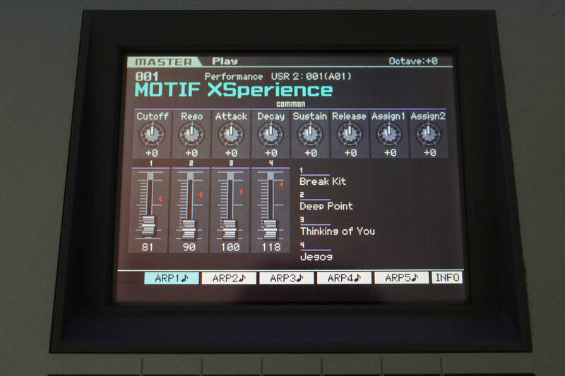
Task: Turn the Cutoff knob
Action: pos(152,134)
